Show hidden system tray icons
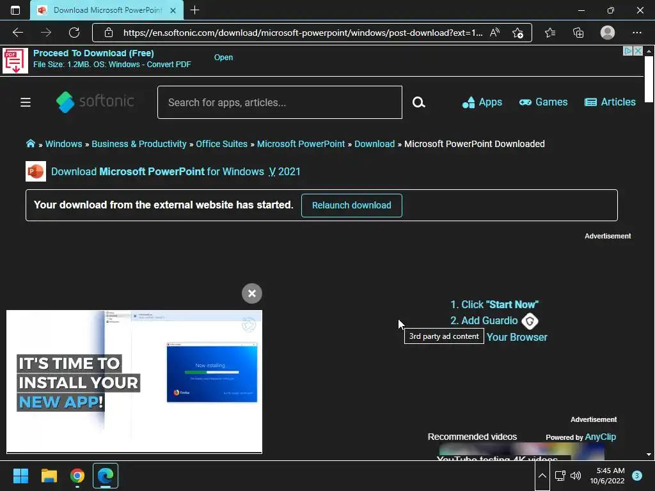Viewport: 655px width, 491px height. click(x=542, y=476)
